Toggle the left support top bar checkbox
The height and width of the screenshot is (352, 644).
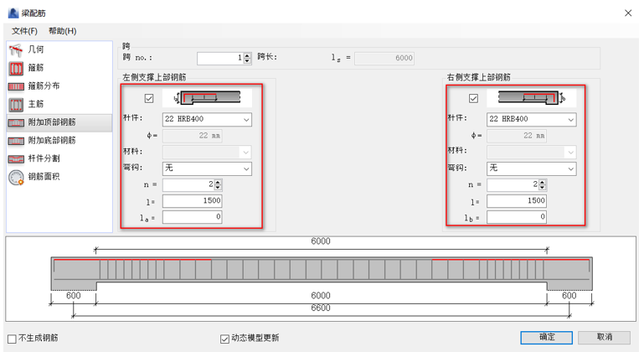point(150,99)
